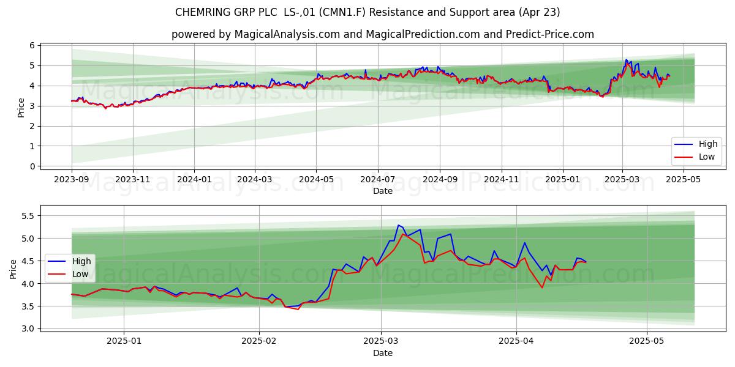This screenshot has height=367, width=735.
Task: Click the '2024-07' tick label on top chart
Action: coord(377,180)
